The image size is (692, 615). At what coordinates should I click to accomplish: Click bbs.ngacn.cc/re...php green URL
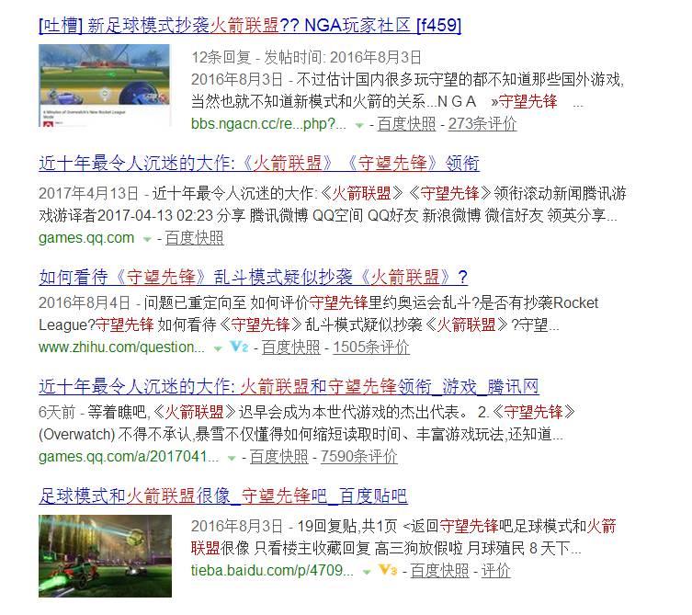268,124
